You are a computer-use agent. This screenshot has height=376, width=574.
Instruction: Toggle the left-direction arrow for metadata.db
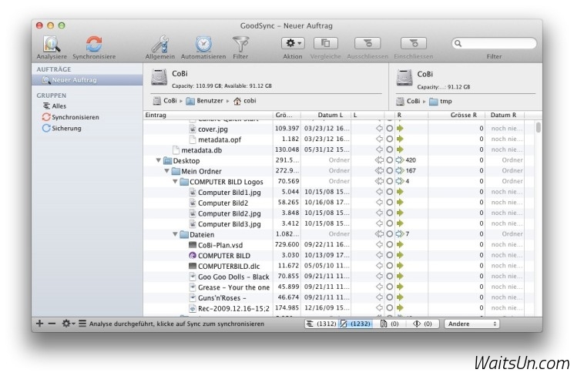pos(379,150)
